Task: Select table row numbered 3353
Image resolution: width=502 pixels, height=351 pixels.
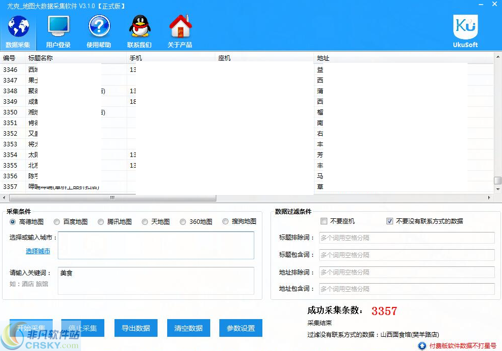Action: click(247, 144)
